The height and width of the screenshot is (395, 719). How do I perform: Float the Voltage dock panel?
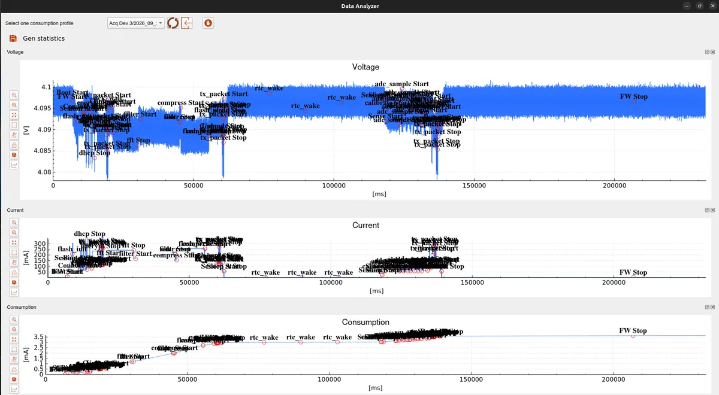707,52
